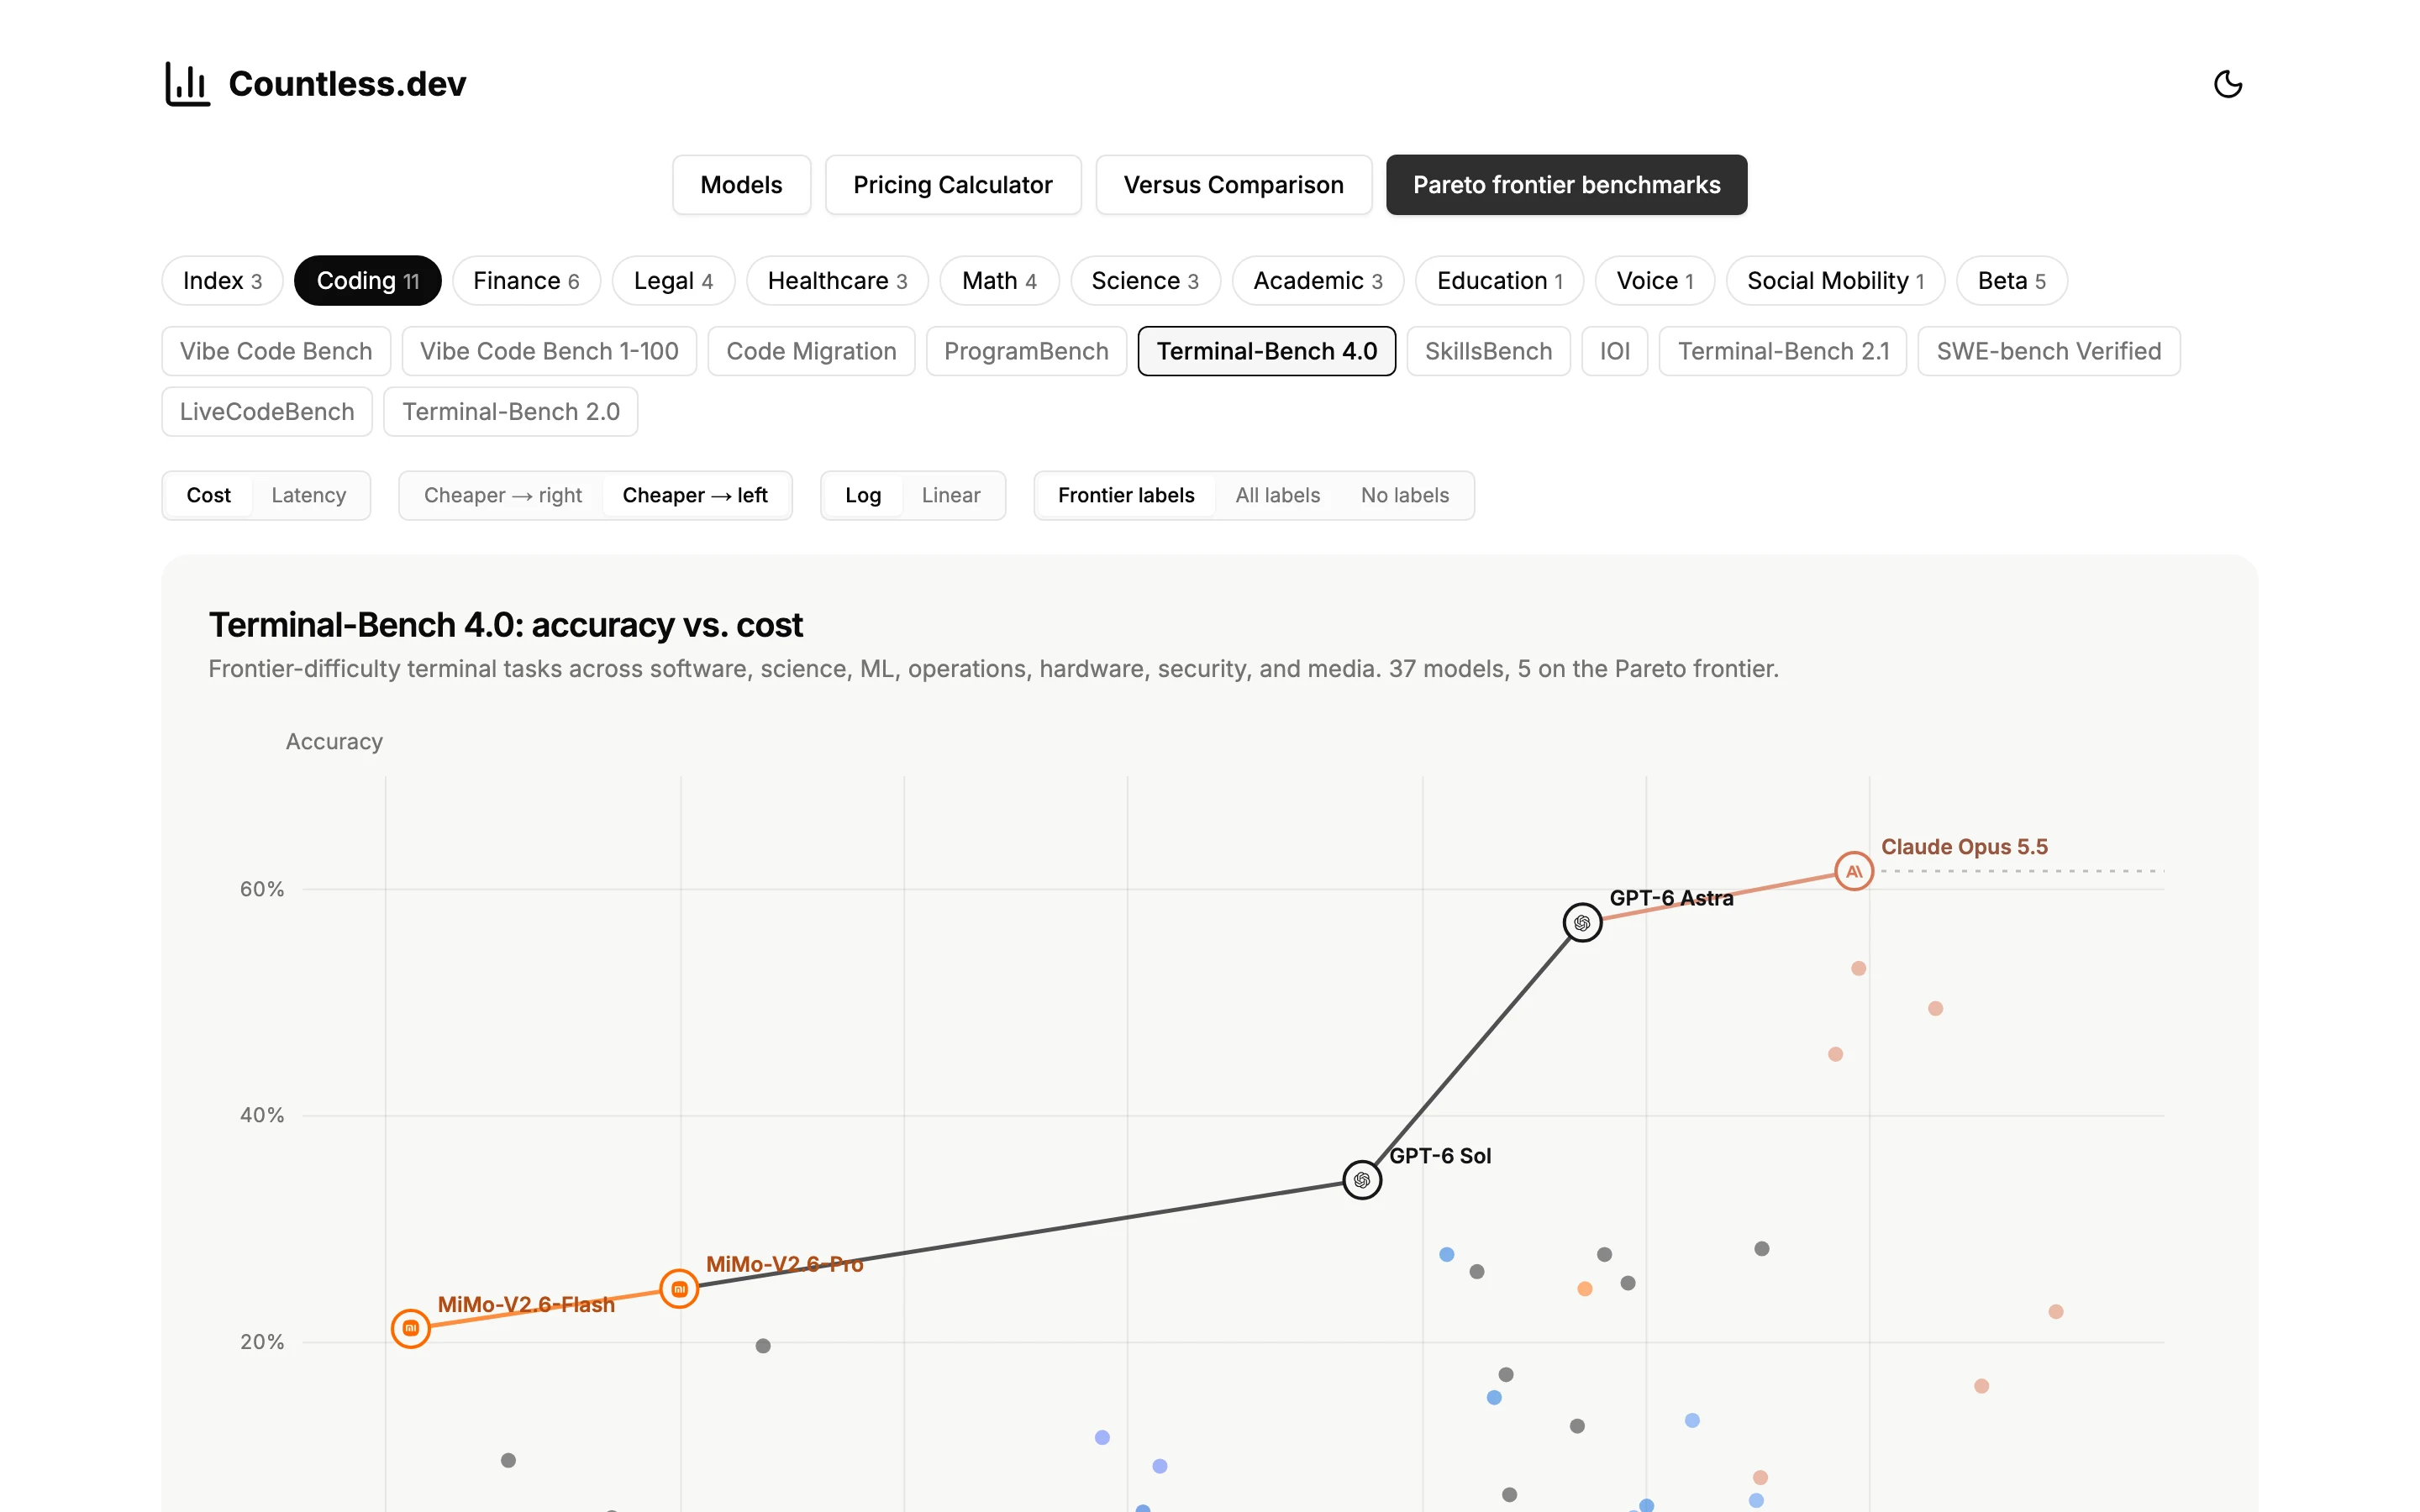This screenshot has width=2420, height=1512.
Task: Select the Legal category pill
Action: tap(673, 281)
